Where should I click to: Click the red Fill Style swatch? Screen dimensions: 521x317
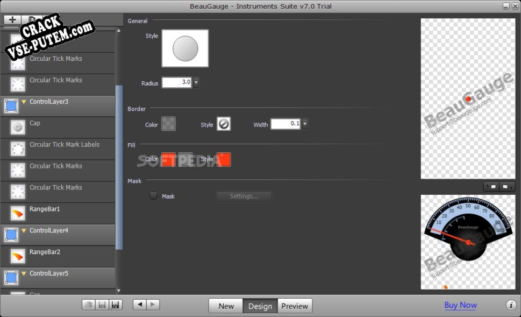[x=224, y=159]
